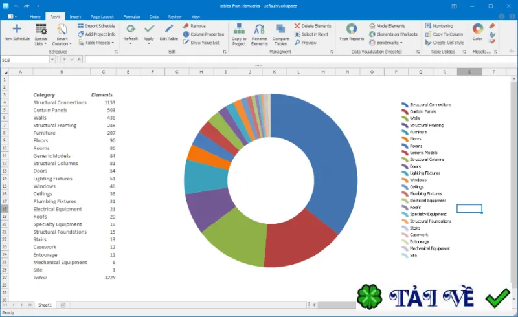This screenshot has height=317, width=518.
Task: Click Delete Elements button
Action: [x=313, y=26]
